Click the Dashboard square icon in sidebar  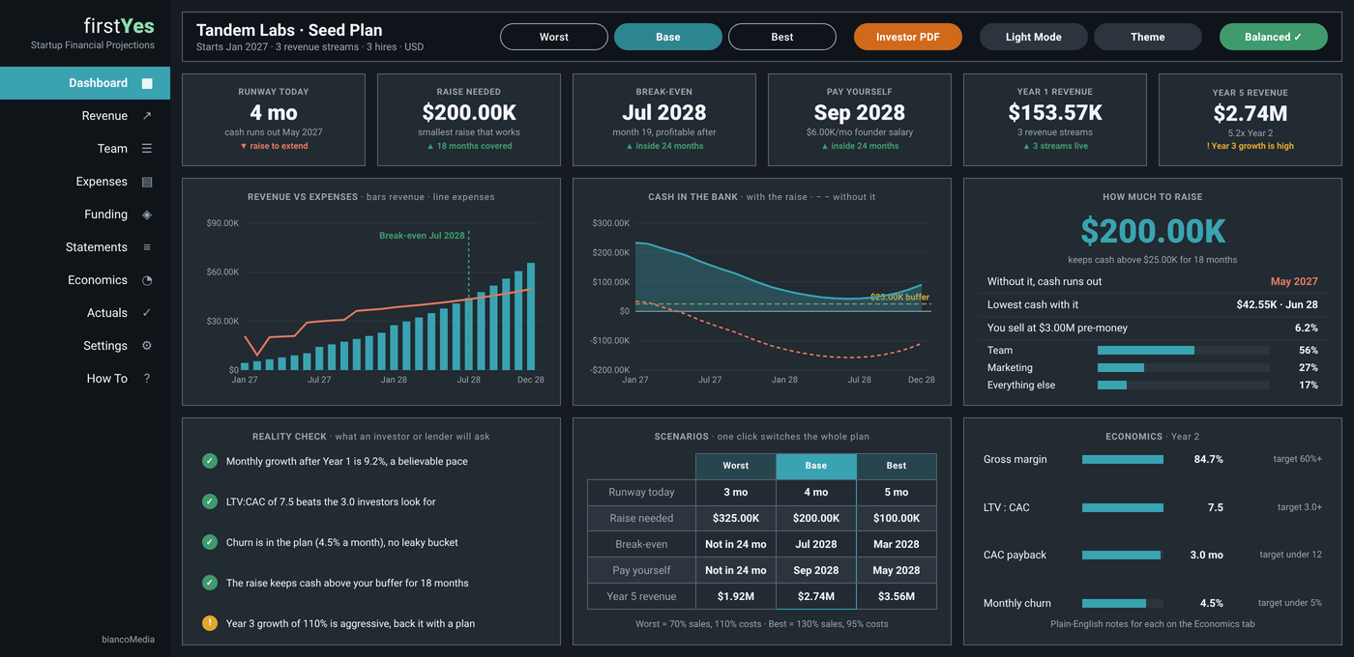(147, 83)
